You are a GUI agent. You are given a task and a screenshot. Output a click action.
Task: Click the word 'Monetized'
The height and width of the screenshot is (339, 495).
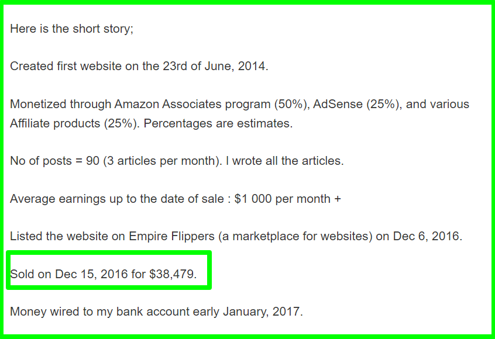tap(38, 104)
